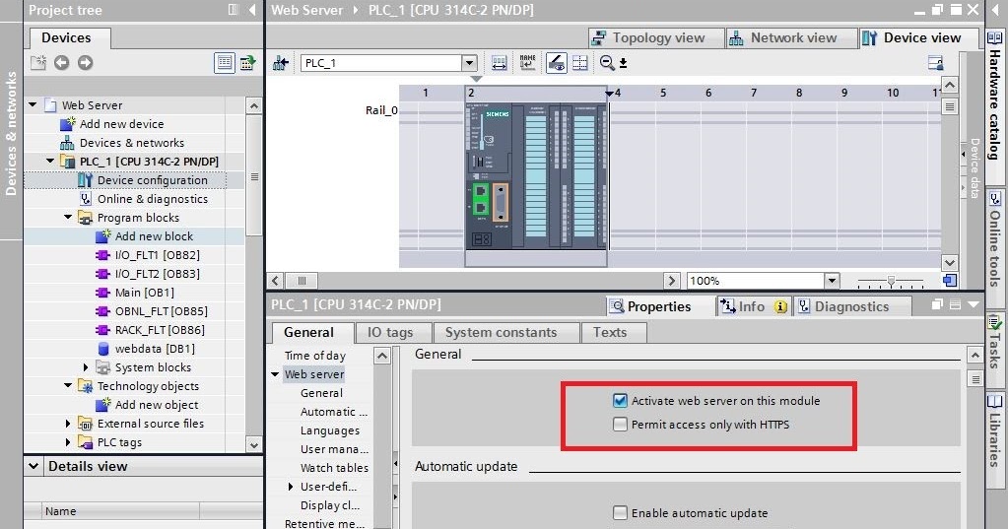Uncheck Activate web server on this module
The height and width of the screenshot is (529, 1008).
click(x=620, y=401)
